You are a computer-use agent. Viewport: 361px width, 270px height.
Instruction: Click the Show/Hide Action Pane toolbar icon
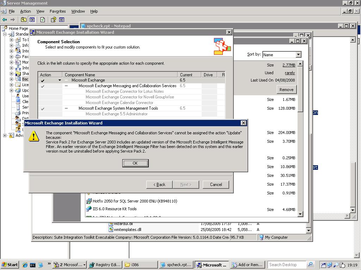coord(62,20)
